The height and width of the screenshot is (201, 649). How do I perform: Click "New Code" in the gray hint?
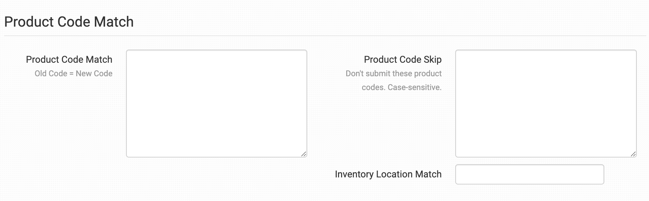coord(94,74)
